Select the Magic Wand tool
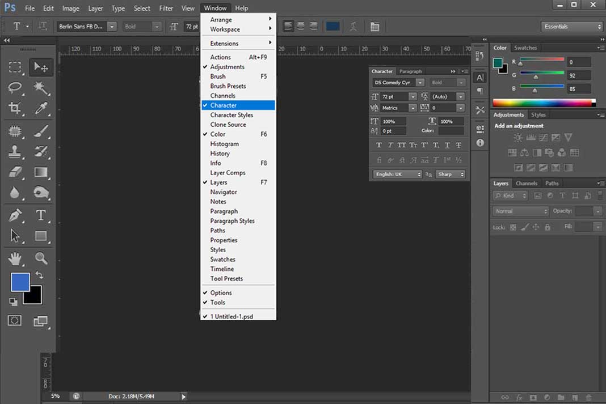606x404 pixels. click(40, 87)
